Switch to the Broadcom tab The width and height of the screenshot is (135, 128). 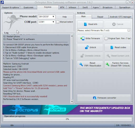108,7
